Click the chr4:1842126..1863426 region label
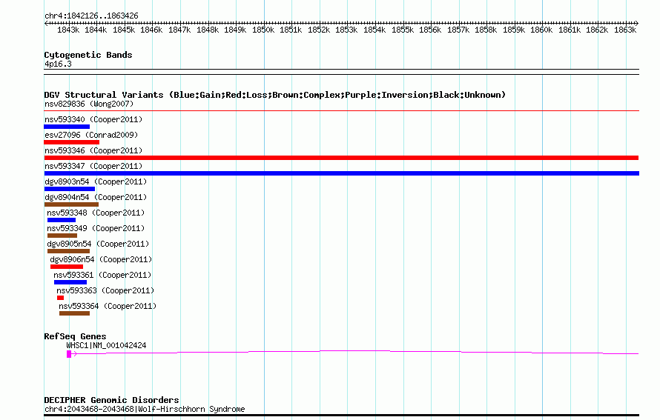 (91, 16)
